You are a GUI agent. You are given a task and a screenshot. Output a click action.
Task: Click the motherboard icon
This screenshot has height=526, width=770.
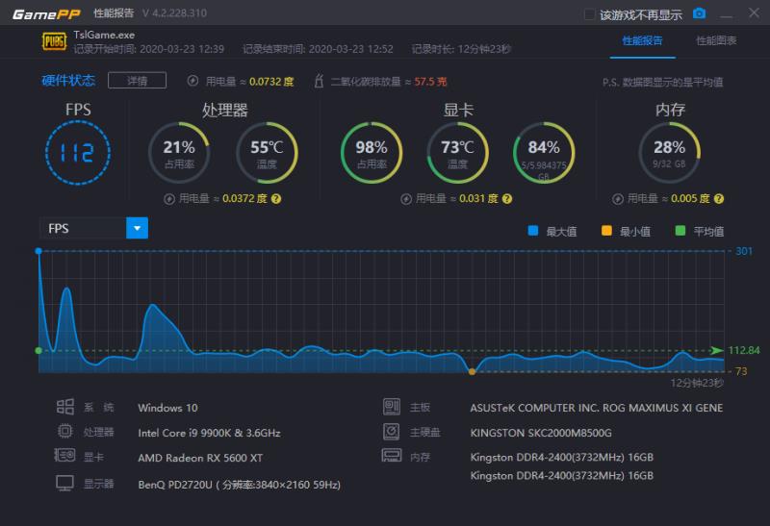pos(392,407)
